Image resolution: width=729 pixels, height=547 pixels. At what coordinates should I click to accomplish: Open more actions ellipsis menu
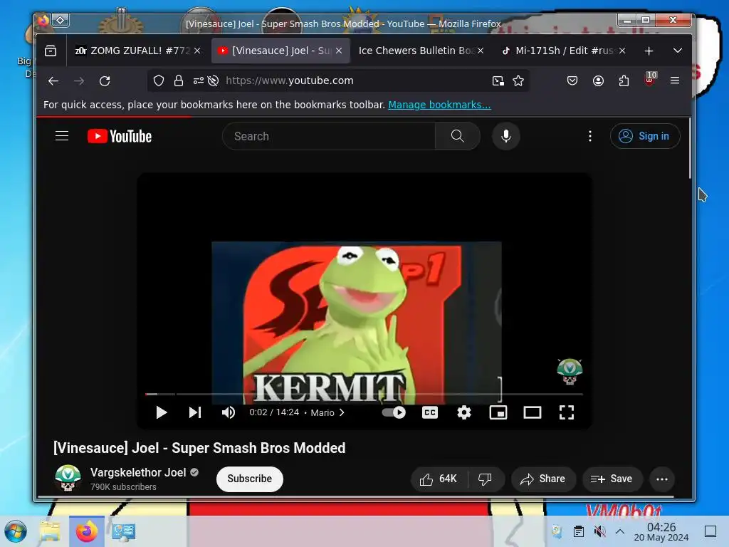(x=662, y=479)
